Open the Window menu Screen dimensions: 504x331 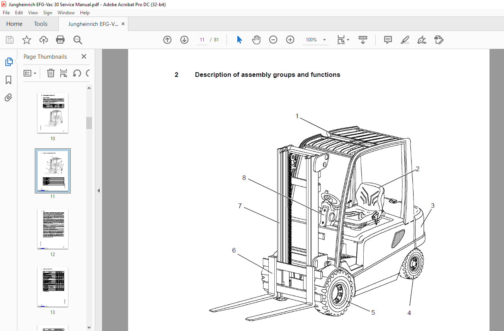point(66,13)
